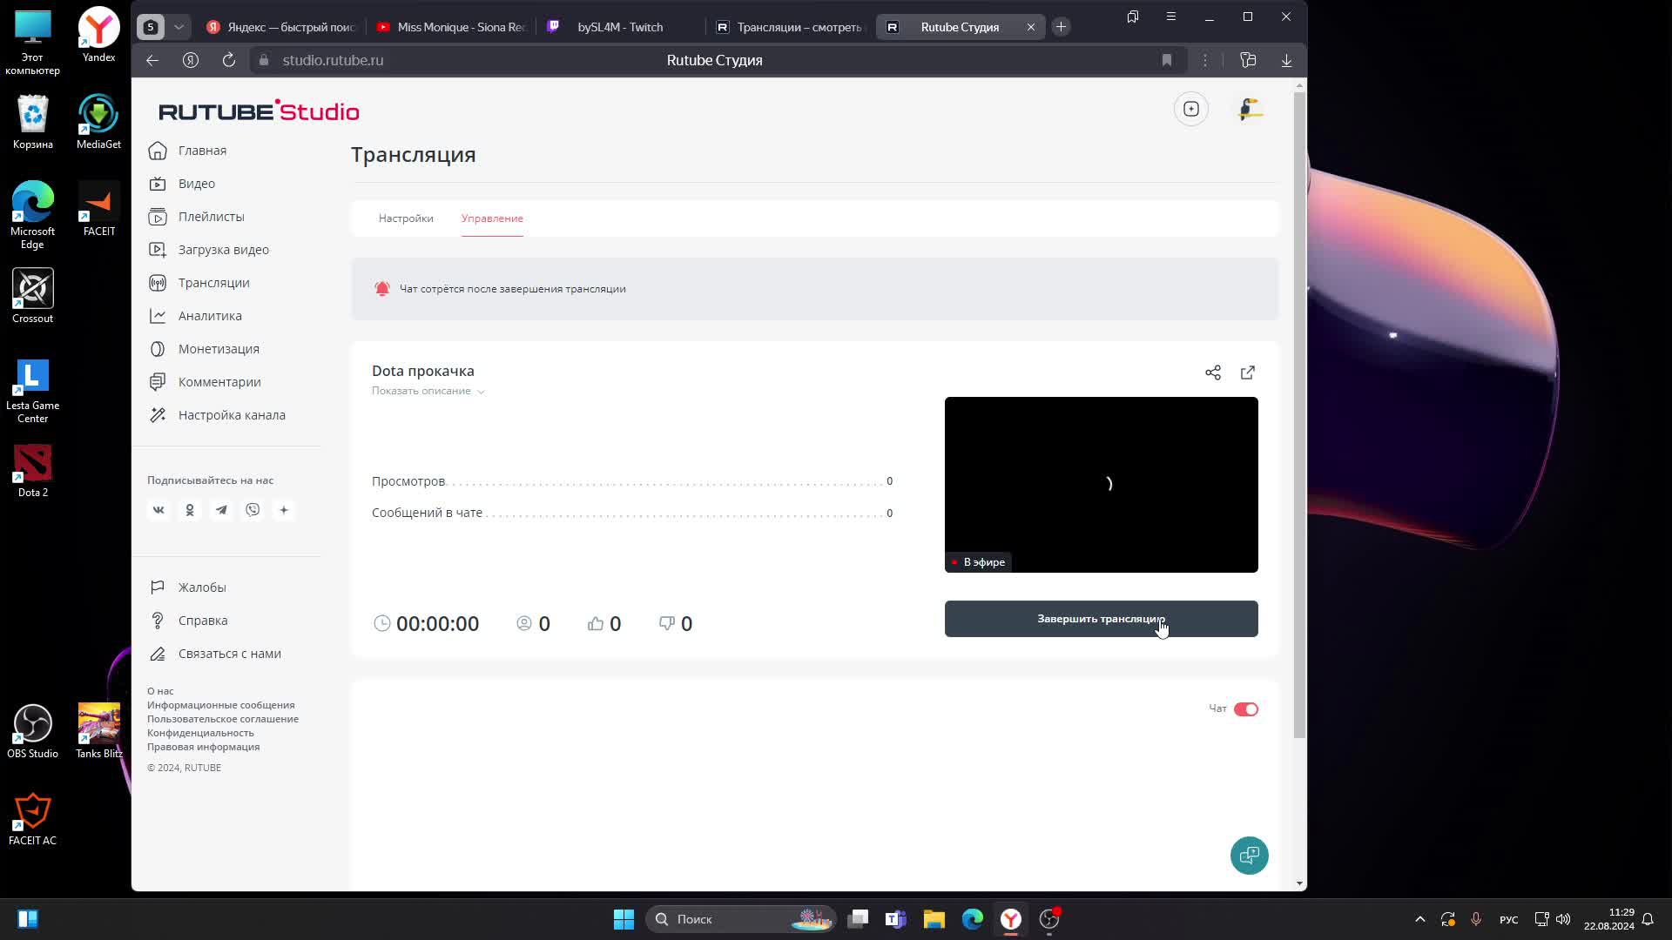
Task: Open Аналитика in the sidebar menu
Action: (210, 316)
